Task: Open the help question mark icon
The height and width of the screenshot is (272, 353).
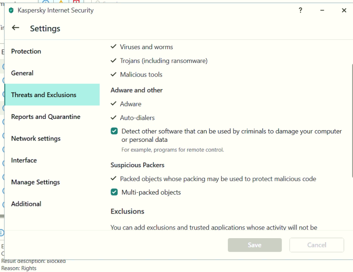Action: (300, 10)
